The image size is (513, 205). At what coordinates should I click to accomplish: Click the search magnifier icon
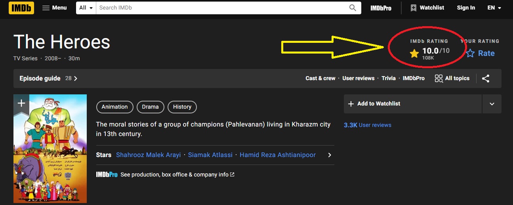coord(353,8)
